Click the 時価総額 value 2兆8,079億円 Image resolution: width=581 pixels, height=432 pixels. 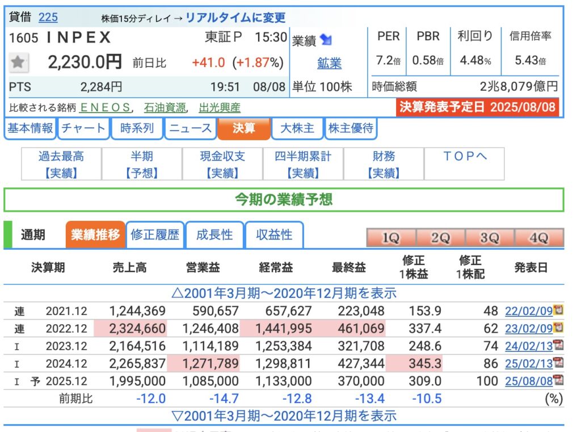[x=519, y=86]
